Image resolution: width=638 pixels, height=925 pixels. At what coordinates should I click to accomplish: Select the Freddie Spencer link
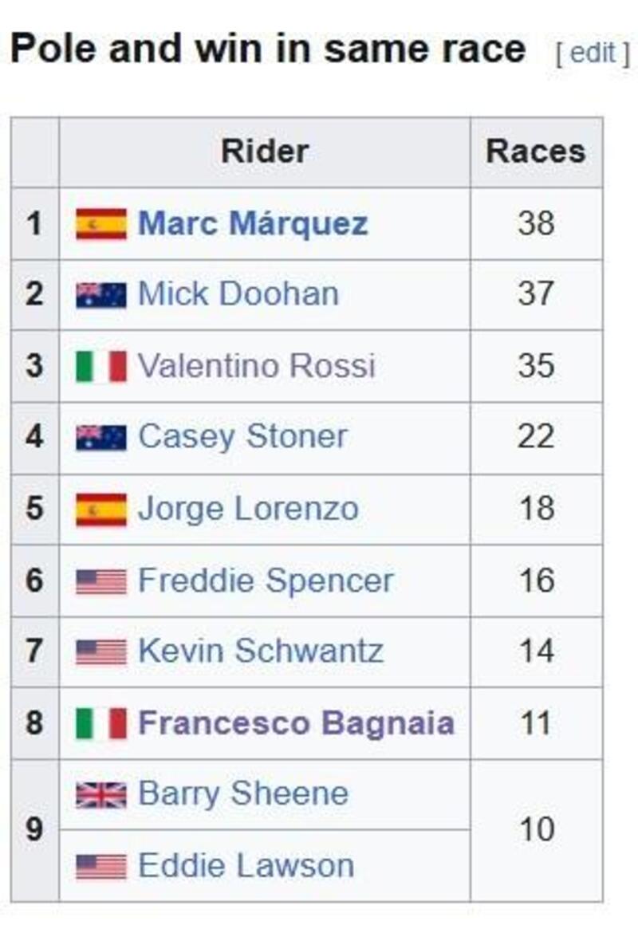[x=266, y=581]
